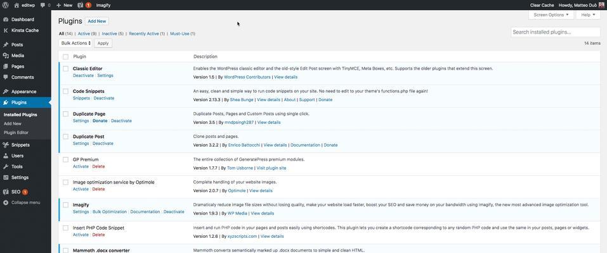Open Classic Editor Settings link
This screenshot has height=253, width=607.
[x=105, y=76]
